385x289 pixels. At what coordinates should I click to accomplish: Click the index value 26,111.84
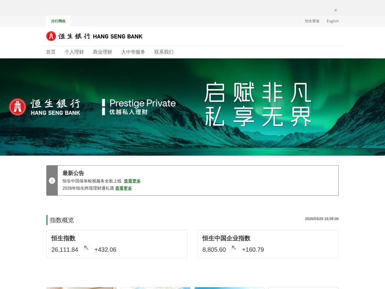click(65, 250)
